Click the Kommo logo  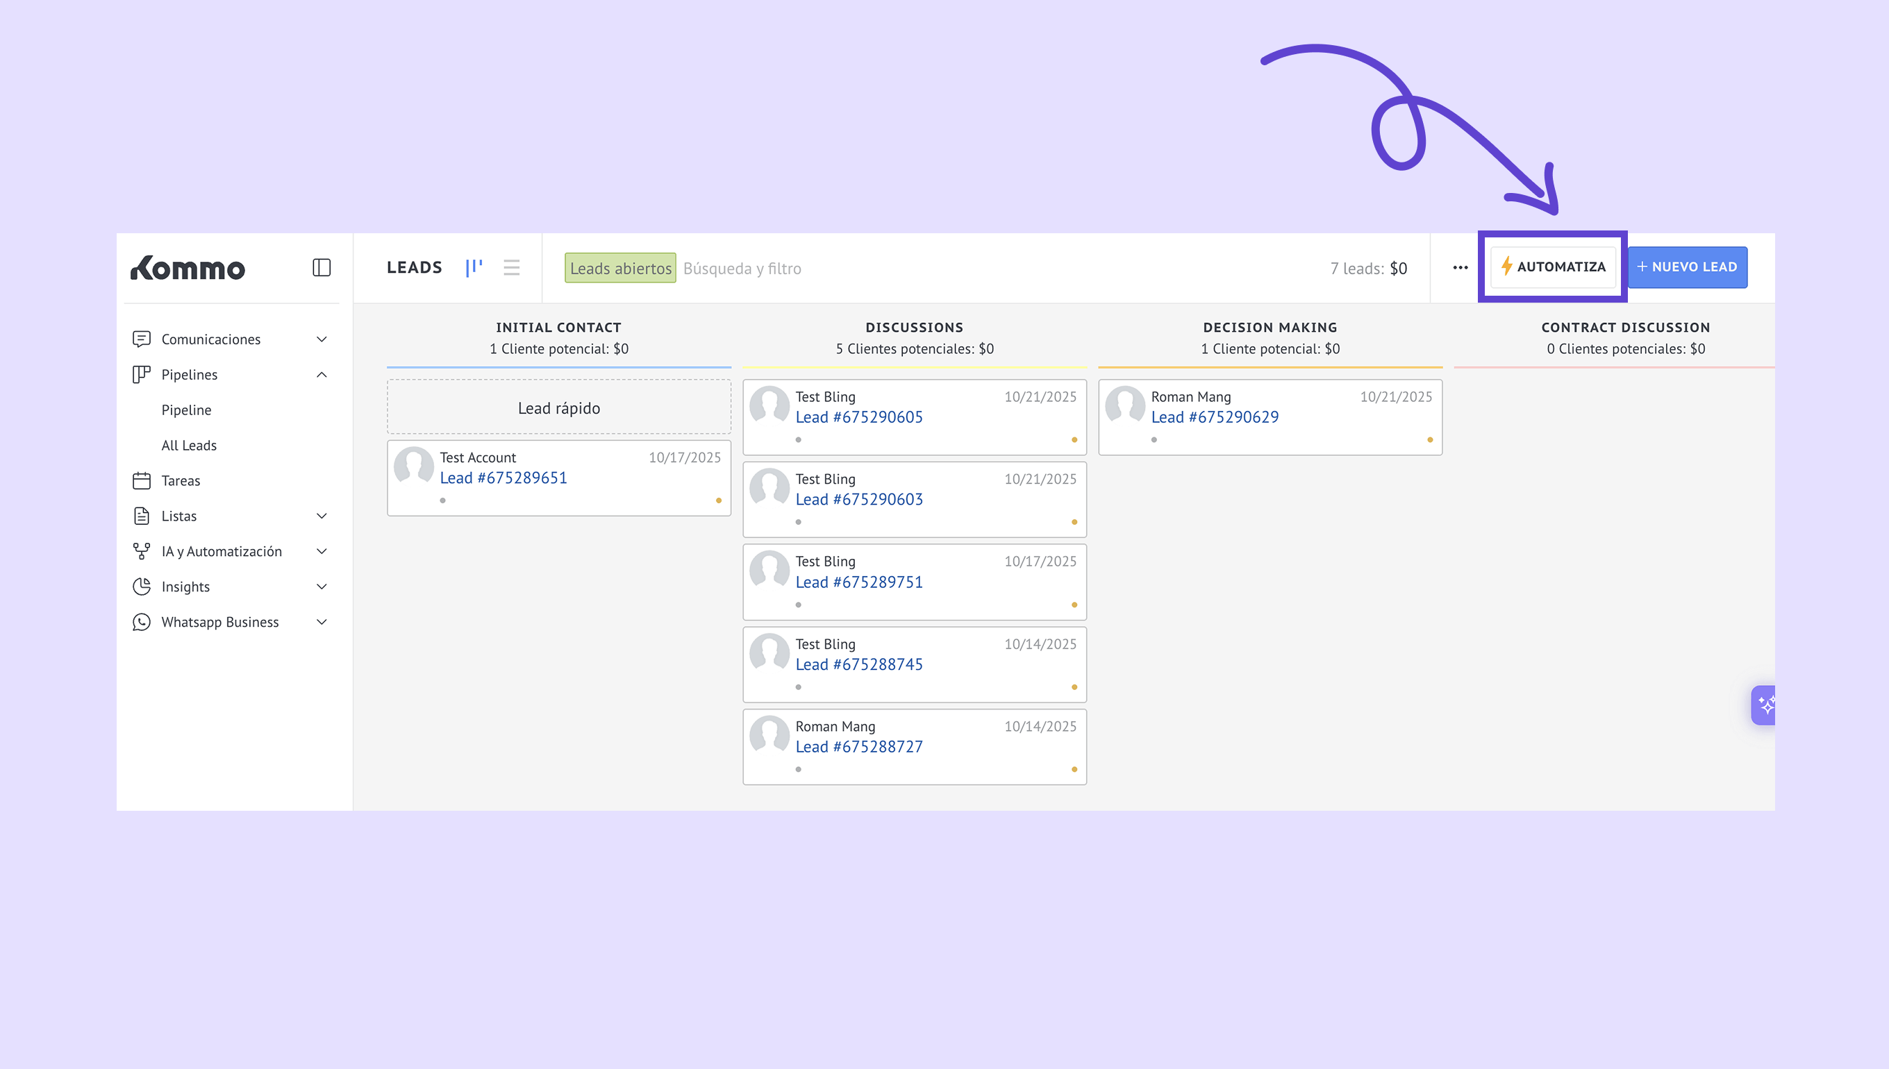click(x=188, y=269)
